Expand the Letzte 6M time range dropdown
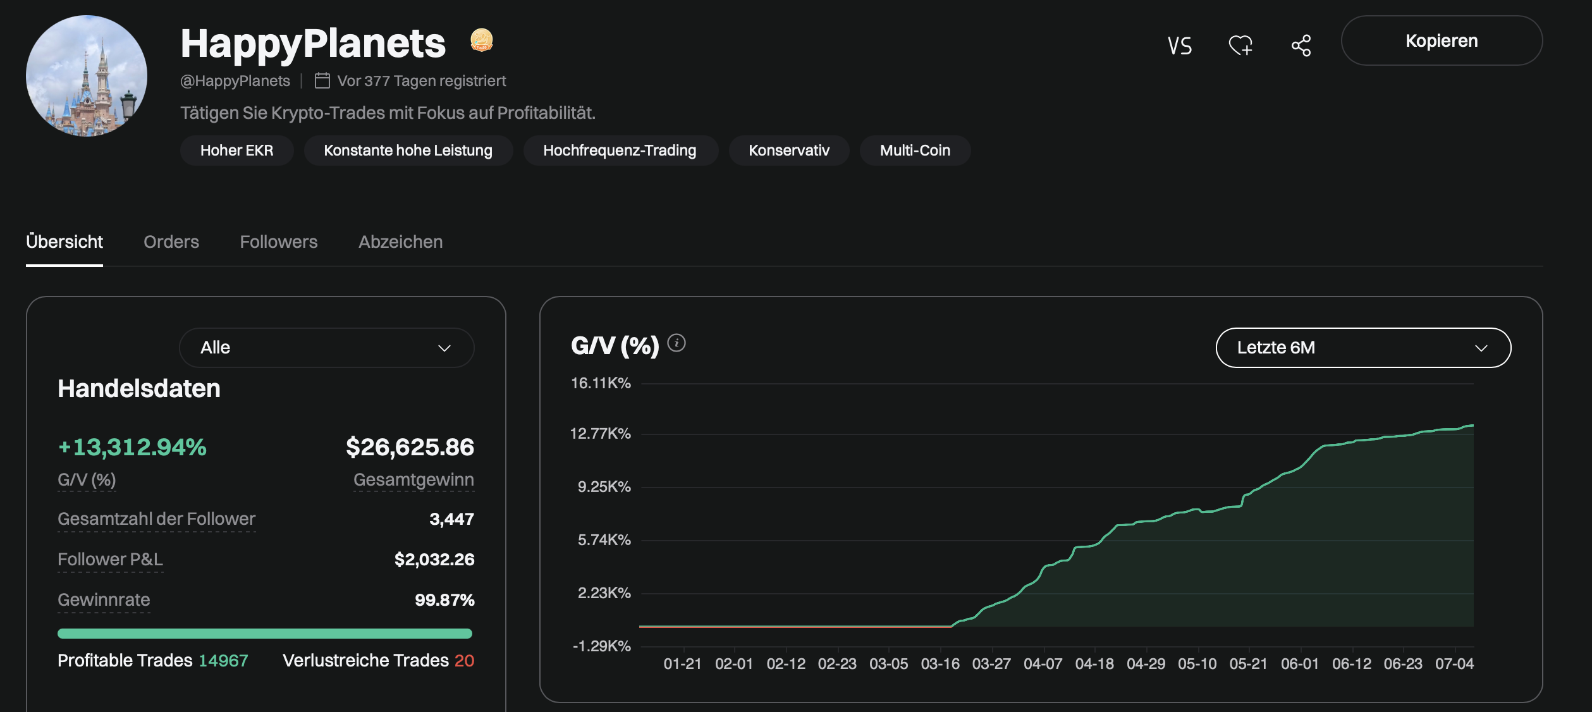 (1364, 347)
